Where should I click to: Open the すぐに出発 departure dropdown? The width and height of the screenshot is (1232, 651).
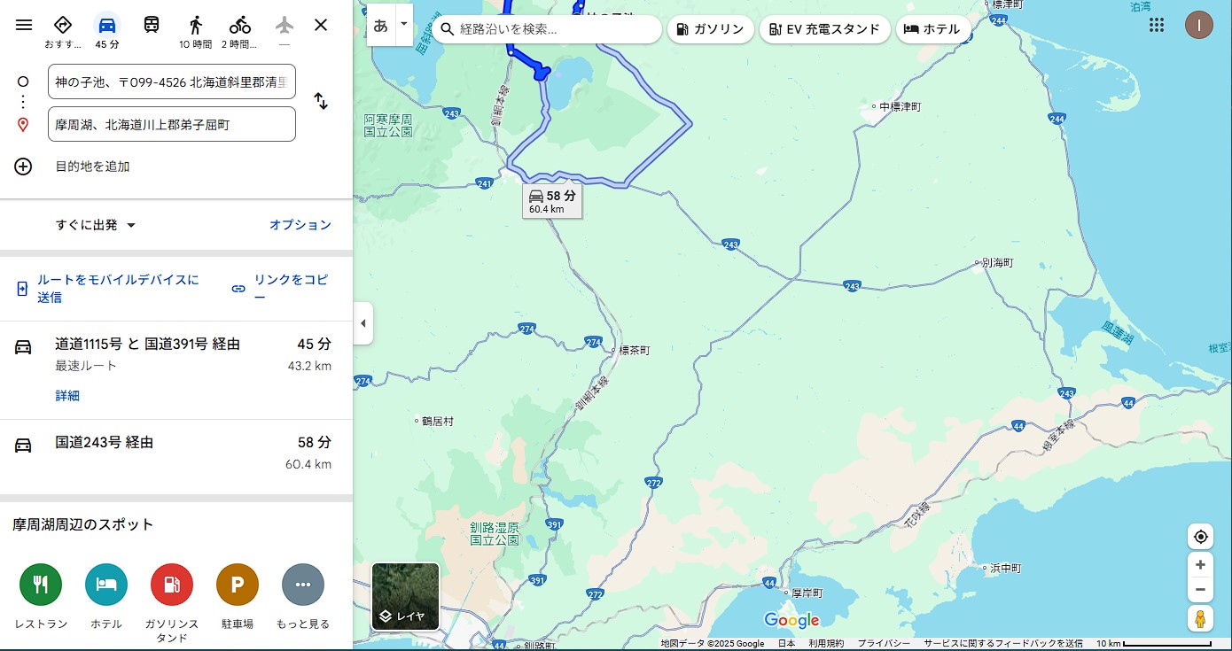click(96, 225)
